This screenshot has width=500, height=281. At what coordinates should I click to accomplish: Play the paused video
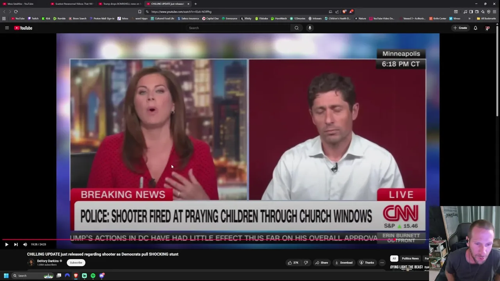(7, 244)
